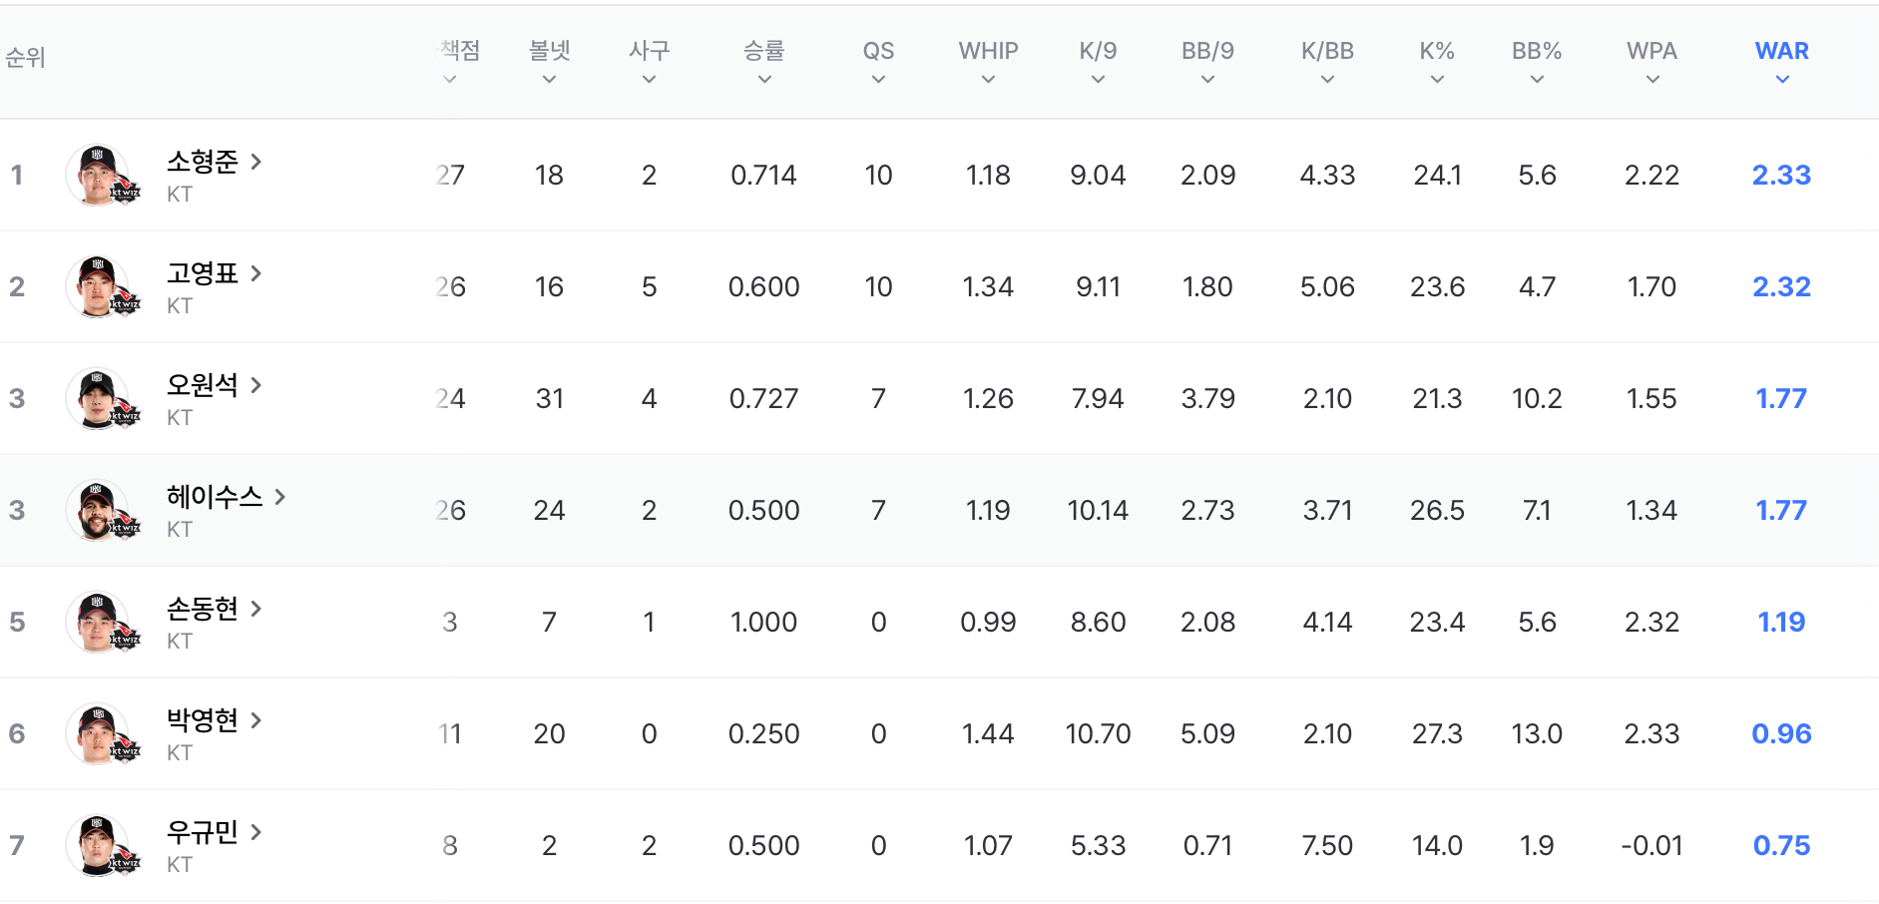This screenshot has width=1879, height=904.
Task: Sort by 사구 column header
Action: 649,62
